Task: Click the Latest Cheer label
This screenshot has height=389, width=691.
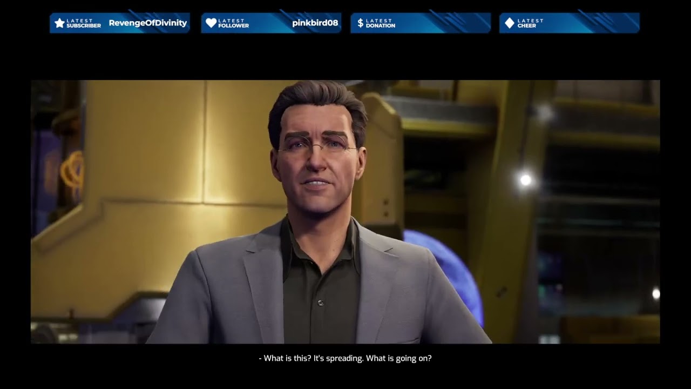Action: coord(531,23)
